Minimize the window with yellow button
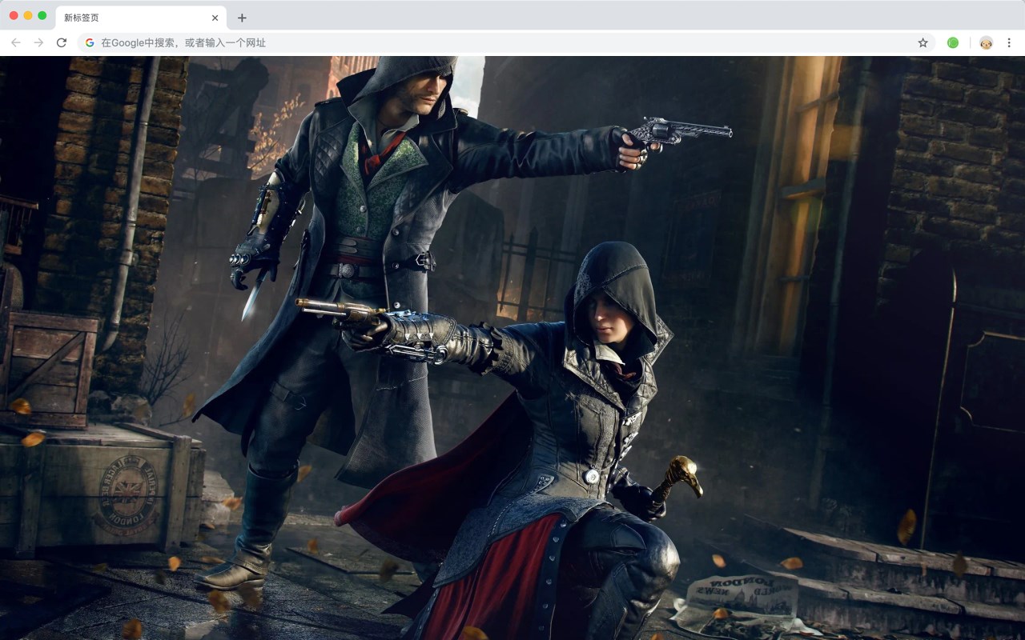The width and height of the screenshot is (1025, 640). click(28, 16)
